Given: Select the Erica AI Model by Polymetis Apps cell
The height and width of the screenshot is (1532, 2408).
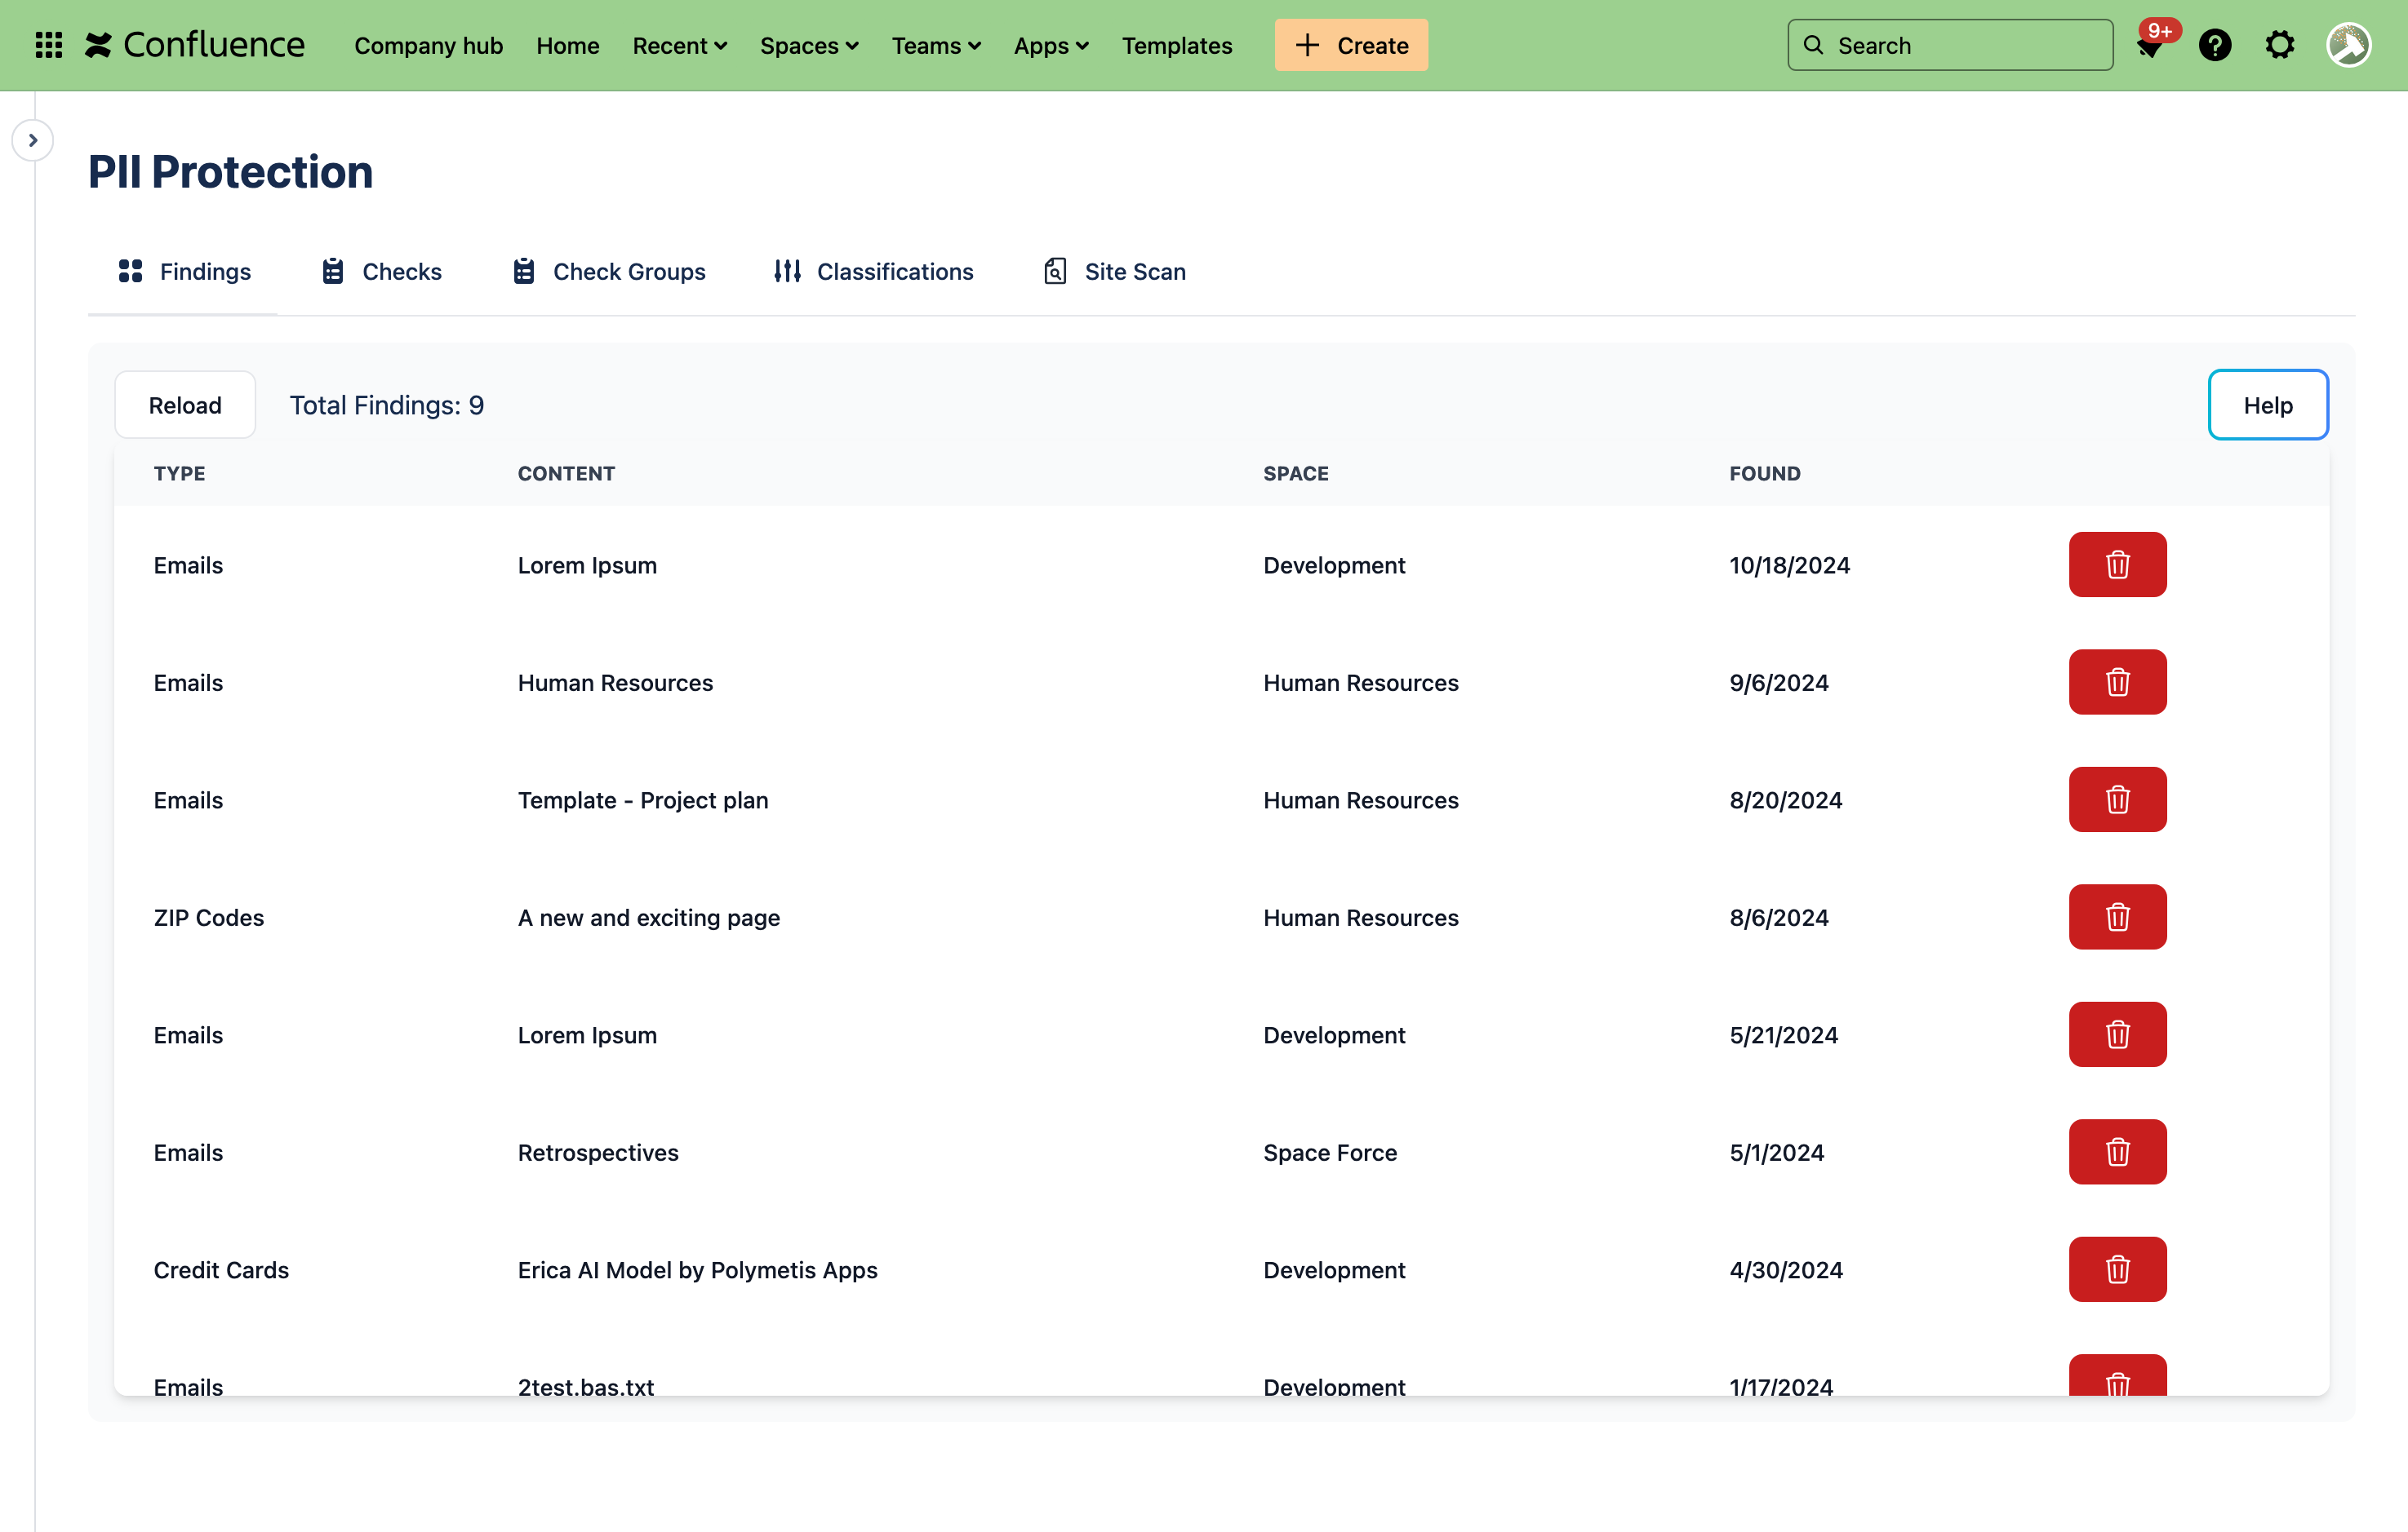Looking at the screenshot, I should click(x=697, y=1270).
